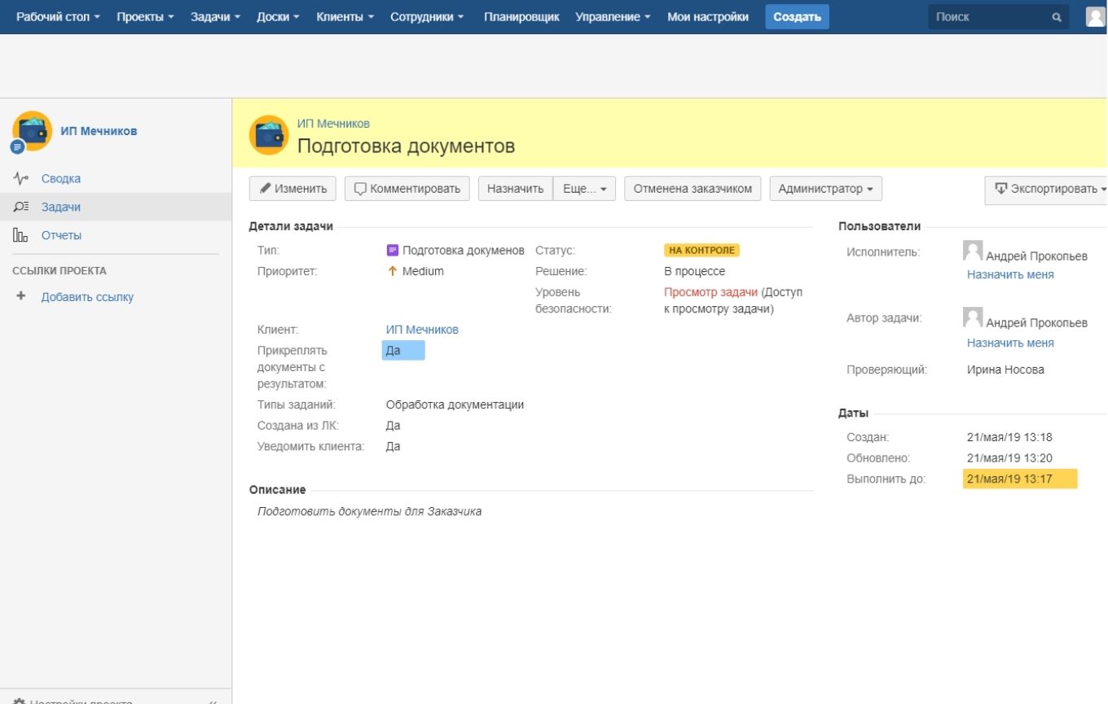Open Мои настройки in the top menu
The image size is (1108, 704).
(x=708, y=17)
